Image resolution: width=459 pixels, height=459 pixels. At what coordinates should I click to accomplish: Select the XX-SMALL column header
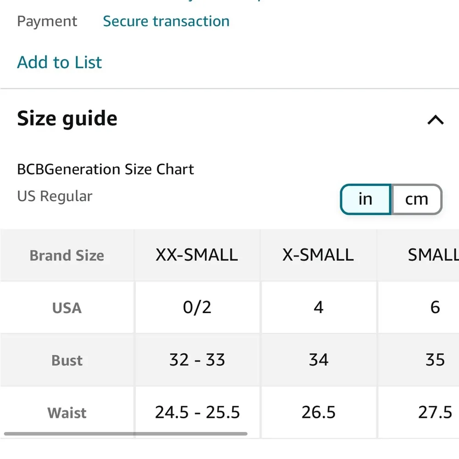pyautogui.click(x=196, y=255)
